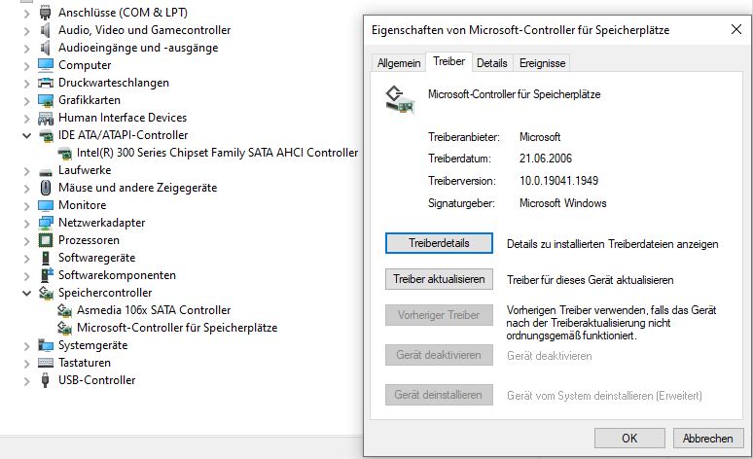Close the Eigenschaften properties dialog
This screenshot has width=753, height=459.
[736, 30]
